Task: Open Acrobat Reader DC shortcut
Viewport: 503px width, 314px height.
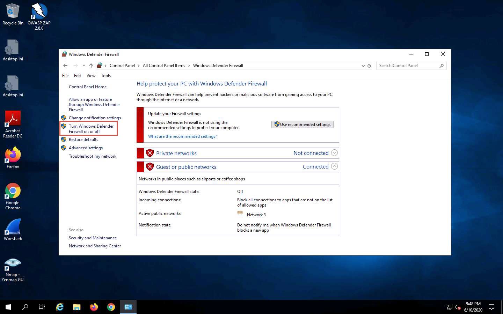Action: (x=13, y=125)
